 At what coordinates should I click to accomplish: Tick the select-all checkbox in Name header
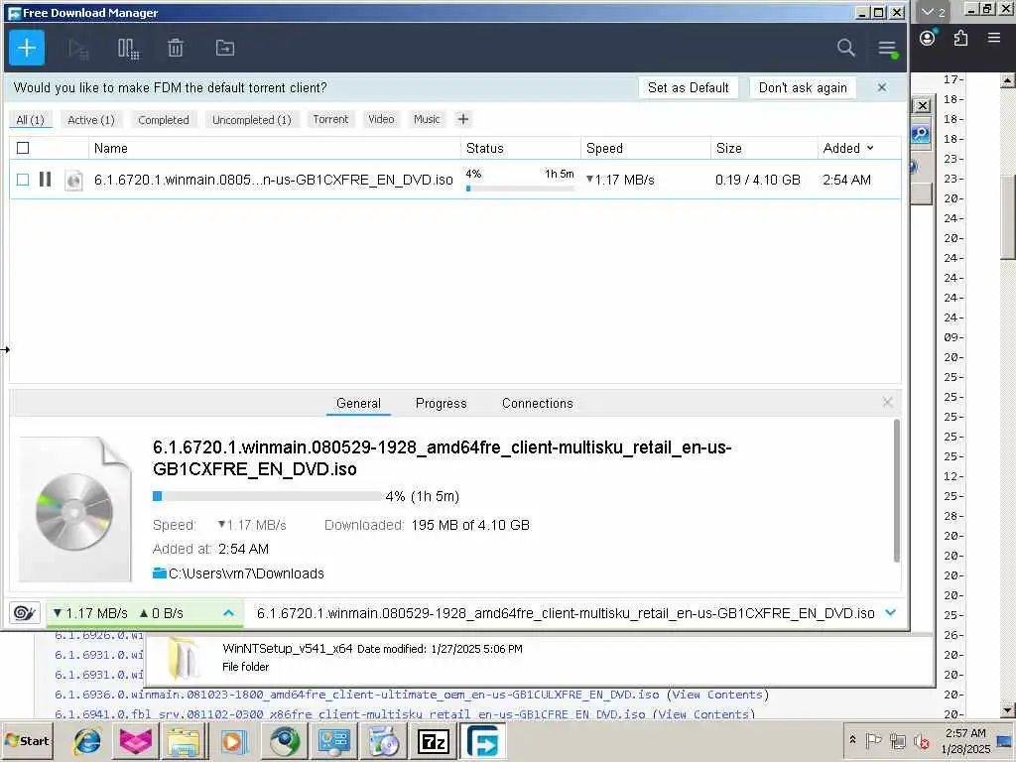(x=23, y=148)
